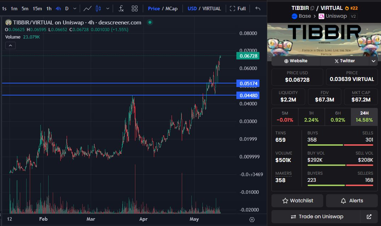Screen dimensions: 381x226
Task: Click the fullscreen brackets icon
Action: click(x=232, y=9)
